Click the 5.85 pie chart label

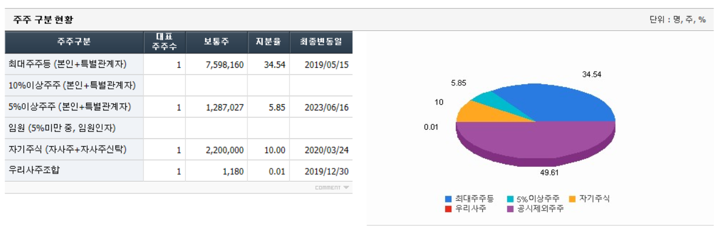(458, 83)
